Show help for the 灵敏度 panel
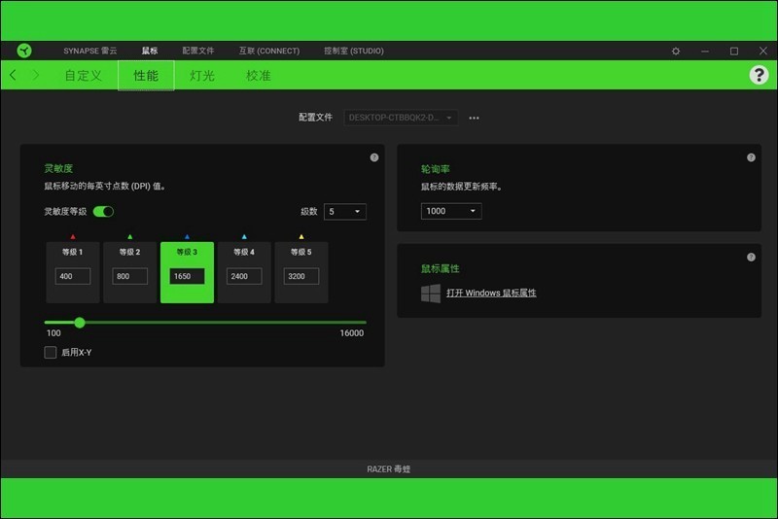778x519 pixels. coord(374,157)
